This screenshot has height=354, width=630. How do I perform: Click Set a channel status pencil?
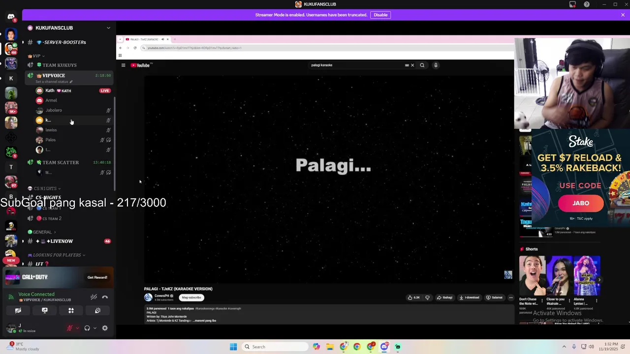point(71,82)
